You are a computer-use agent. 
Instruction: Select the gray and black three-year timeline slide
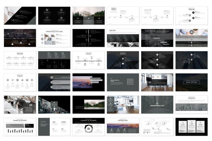pos(54,60)
